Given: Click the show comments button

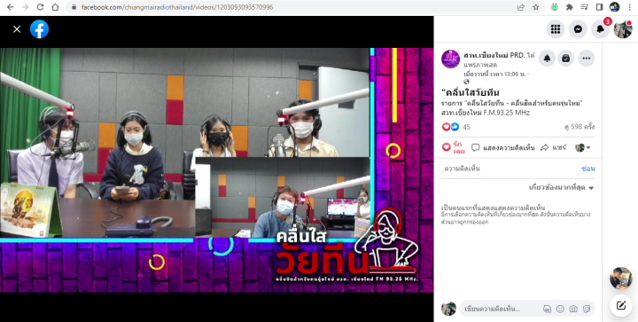Looking at the screenshot, I should coord(503,148).
